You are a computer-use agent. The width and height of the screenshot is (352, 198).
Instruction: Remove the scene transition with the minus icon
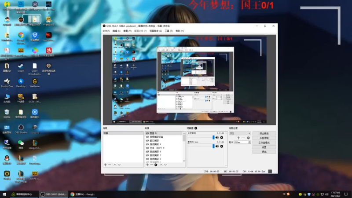[x=243, y=138]
